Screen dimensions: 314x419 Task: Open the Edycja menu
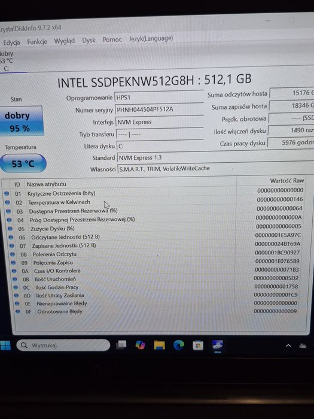click(11, 42)
